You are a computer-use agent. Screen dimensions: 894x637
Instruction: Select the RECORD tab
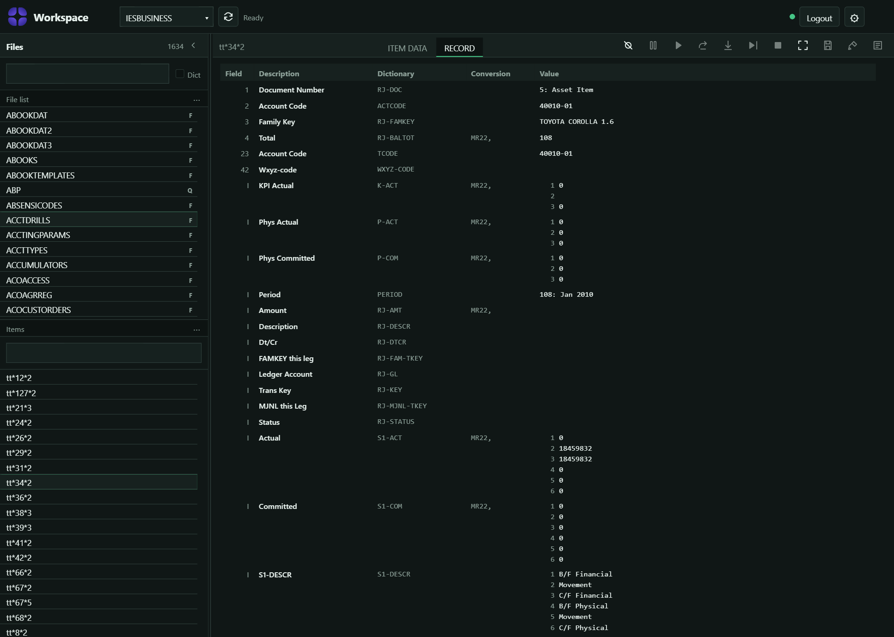click(x=459, y=48)
